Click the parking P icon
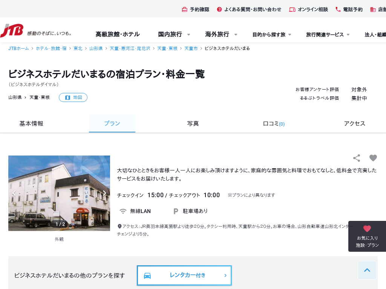This screenshot has height=289, width=386. (176, 211)
